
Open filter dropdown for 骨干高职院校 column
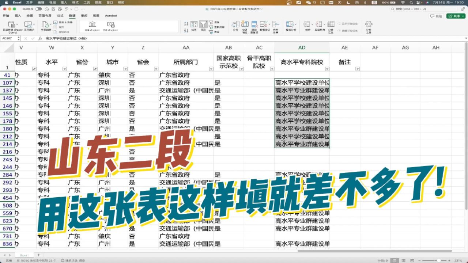coord(272,69)
